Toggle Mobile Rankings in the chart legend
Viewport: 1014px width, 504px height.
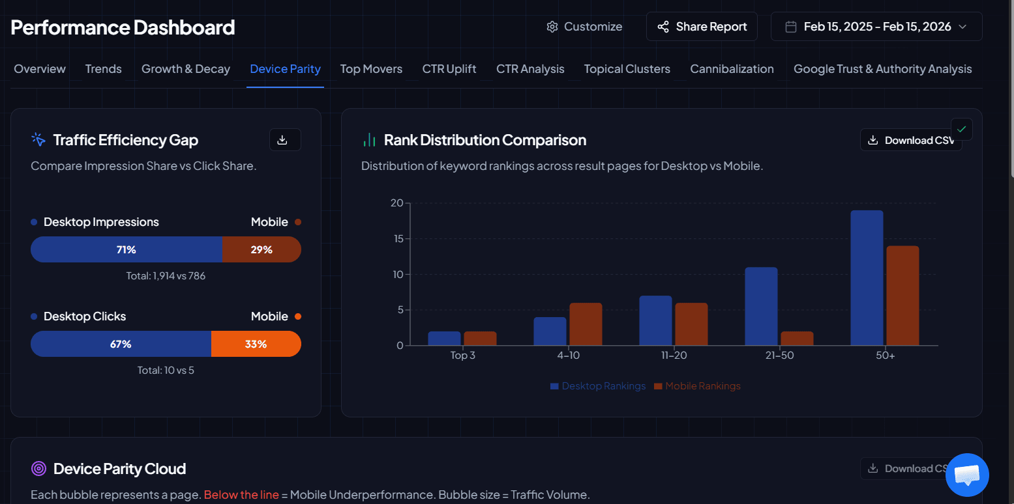point(696,385)
